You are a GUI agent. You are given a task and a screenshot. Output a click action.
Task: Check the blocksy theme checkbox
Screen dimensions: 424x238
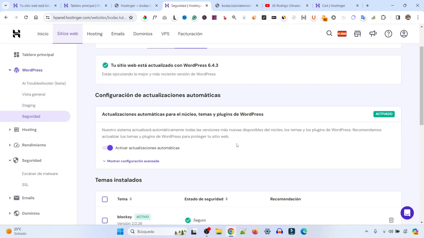(105, 220)
